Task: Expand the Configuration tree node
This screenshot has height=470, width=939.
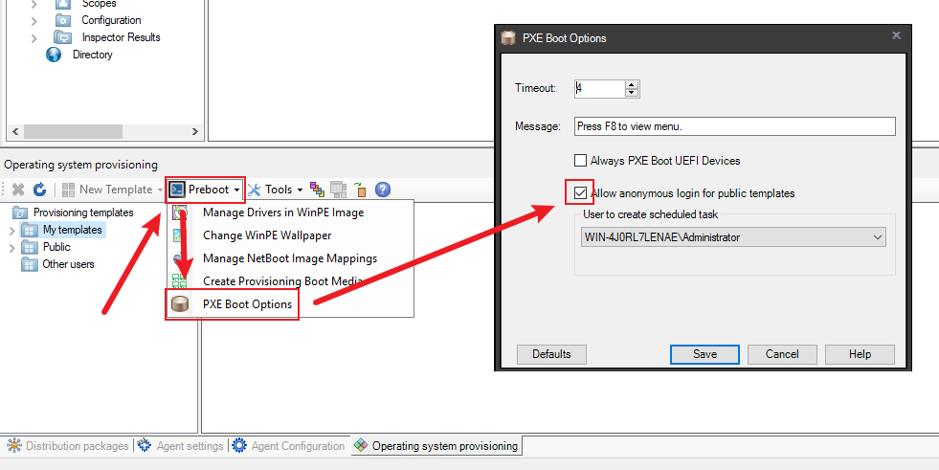Action: pyautogui.click(x=34, y=20)
